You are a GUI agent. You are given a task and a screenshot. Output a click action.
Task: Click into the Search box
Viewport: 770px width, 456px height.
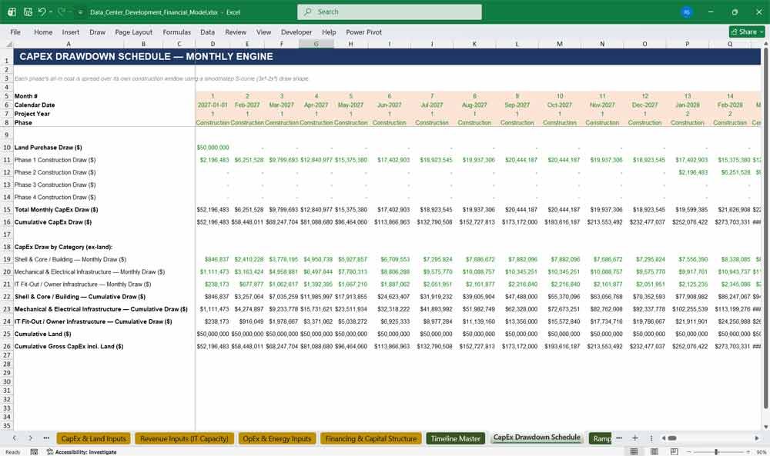[390, 12]
